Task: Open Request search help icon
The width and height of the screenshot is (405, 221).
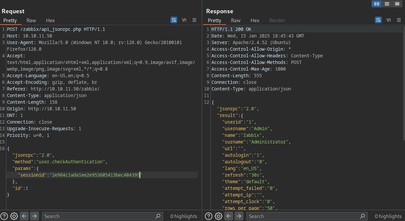Action: pyautogui.click(x=4, y=216)
